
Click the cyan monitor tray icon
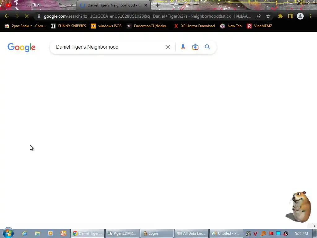[278, 234]
